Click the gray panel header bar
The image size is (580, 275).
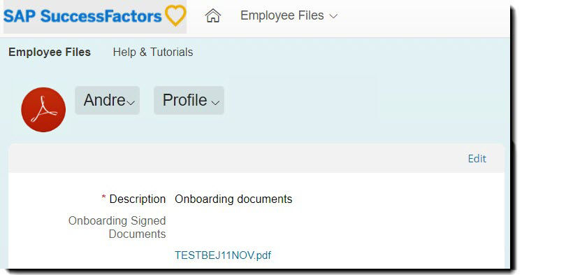click(x=256, y=158)
